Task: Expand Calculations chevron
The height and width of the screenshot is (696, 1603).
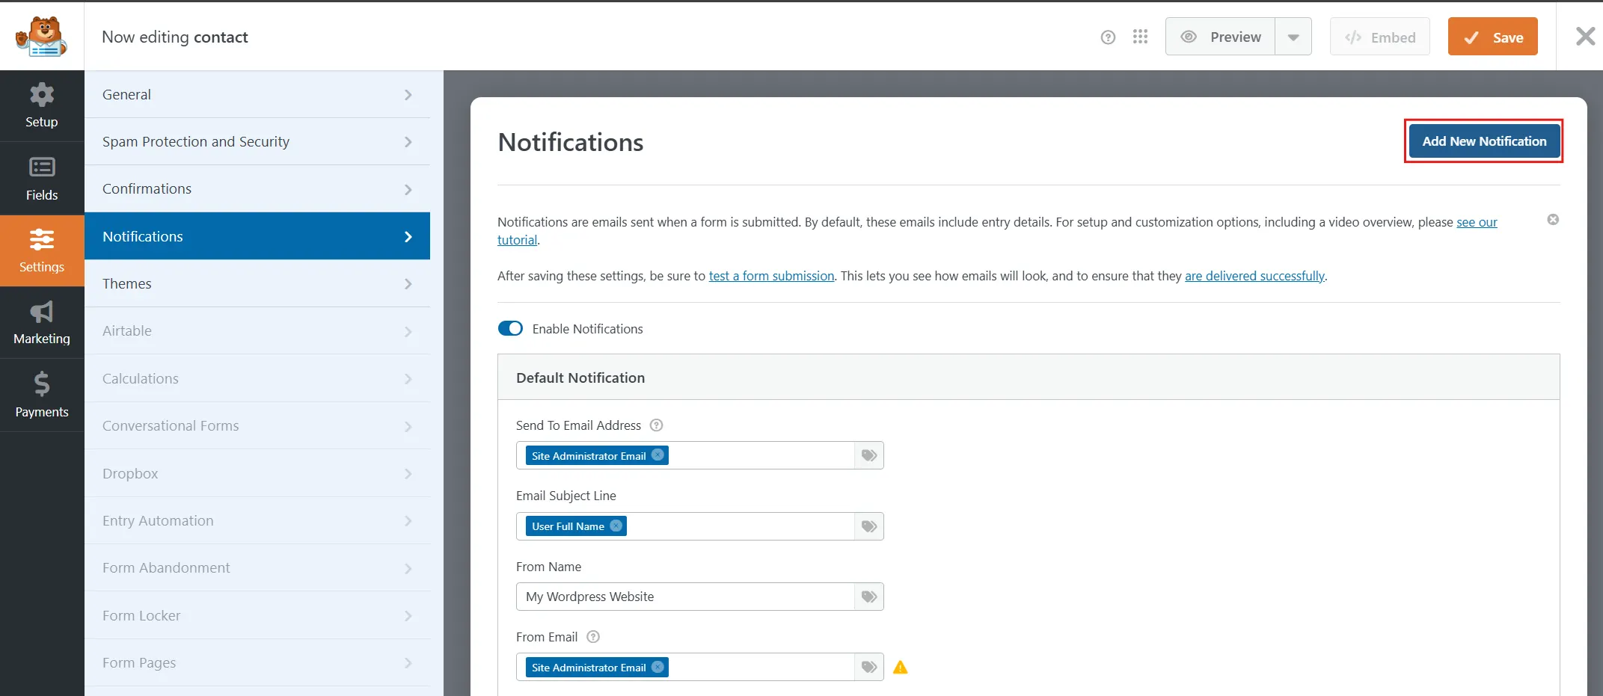Action: click(408, 379)
